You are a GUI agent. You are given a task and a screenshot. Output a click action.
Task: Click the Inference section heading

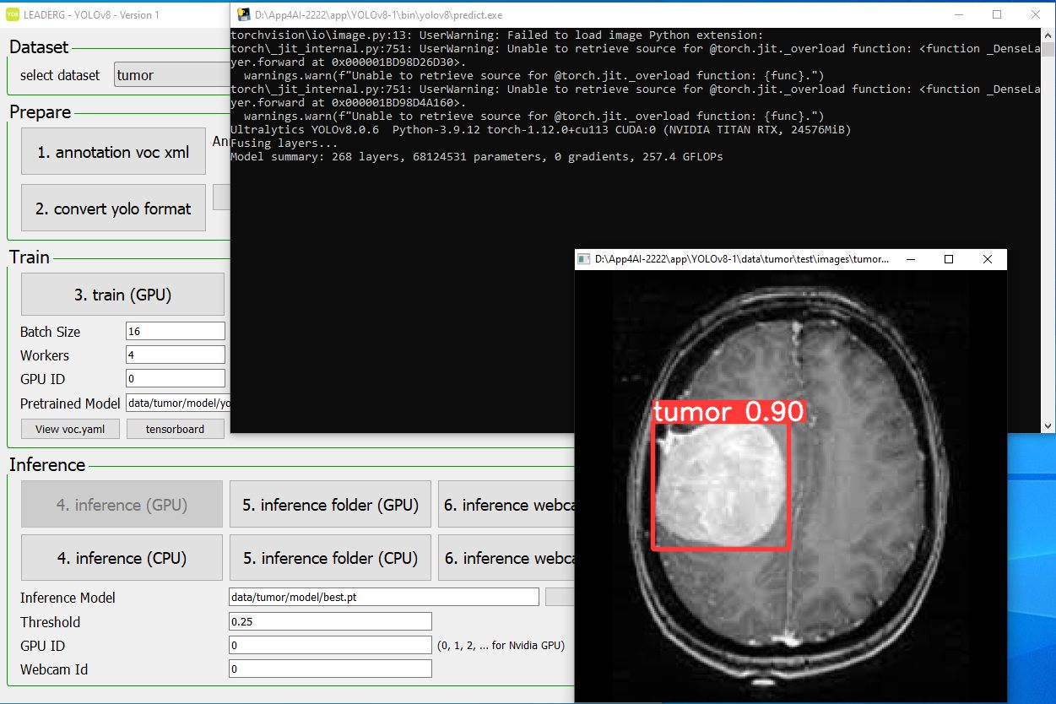tap(47, 464)
